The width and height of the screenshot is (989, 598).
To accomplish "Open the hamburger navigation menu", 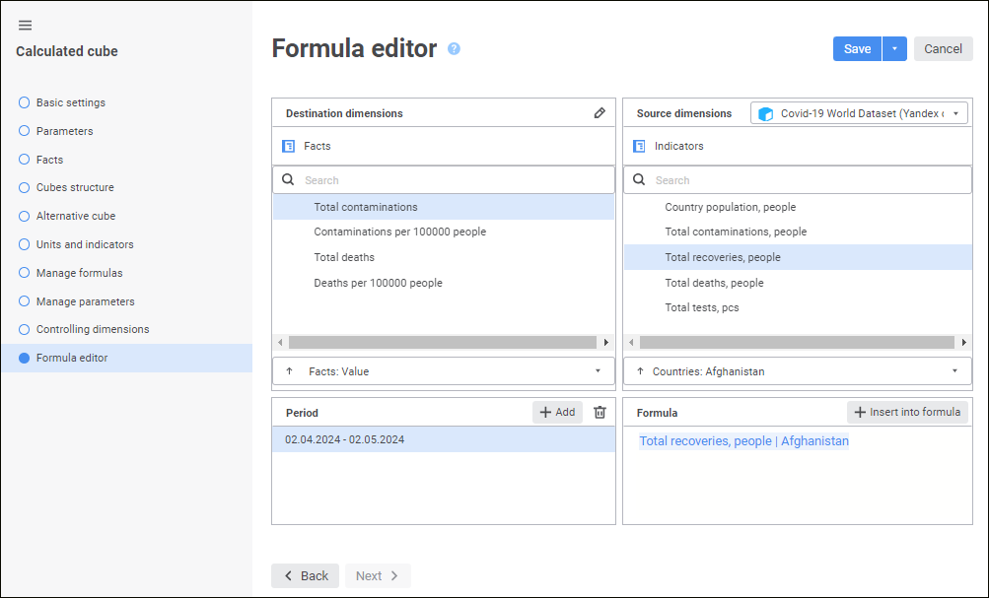I will [x=26, y=26].
